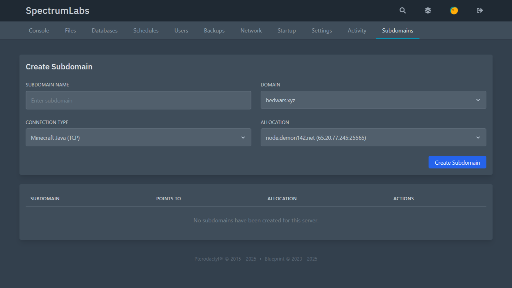The width and height of the screenshot is (512, 288).
Task: Open the server list layers icon
Action: point(428,10)
